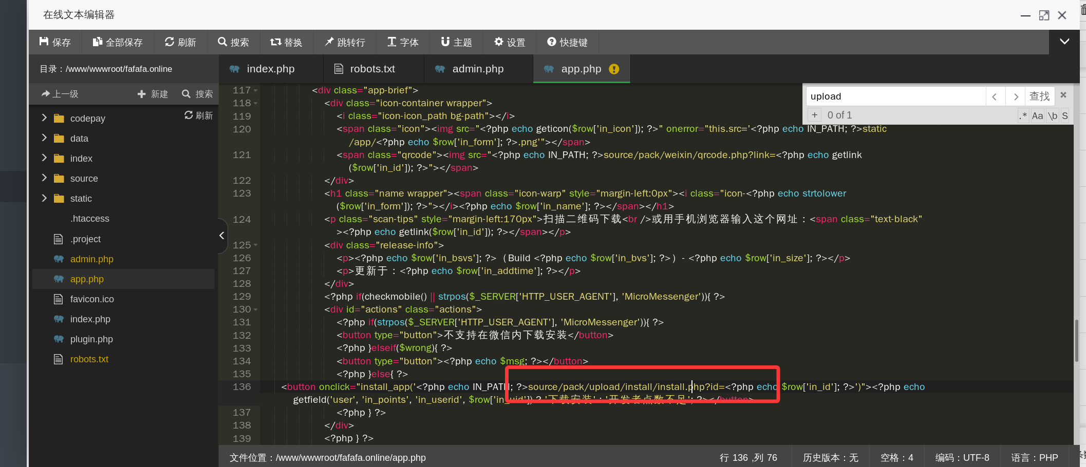The image size is (1086, 467).
Task: Toggle search in selection (S)
Action: click(x=1065, y=115)
